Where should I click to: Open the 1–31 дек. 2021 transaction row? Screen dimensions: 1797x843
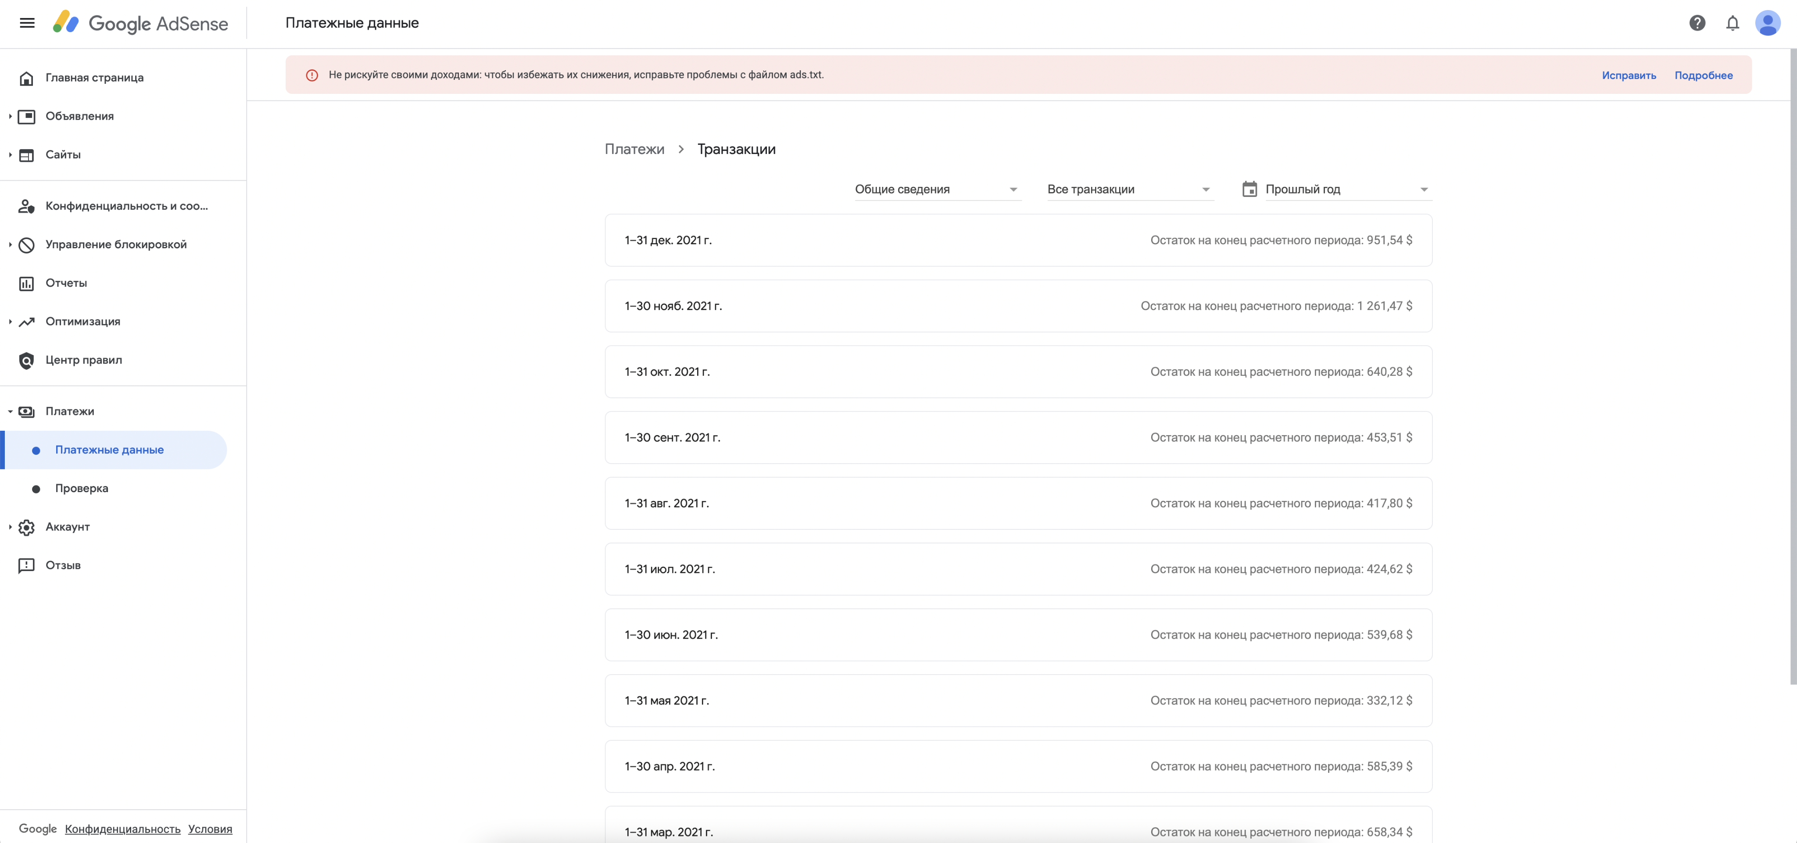[1018, 240]
